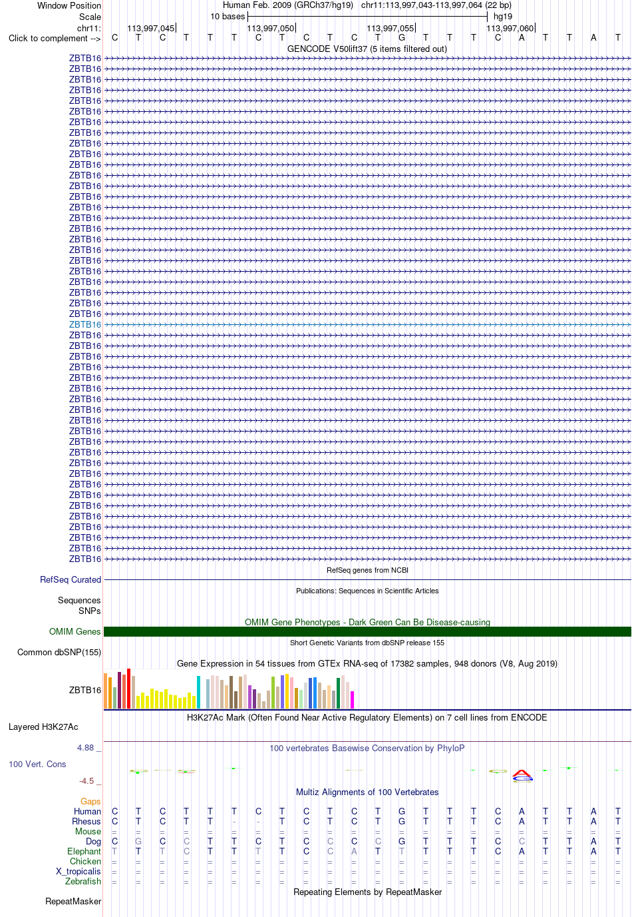Click the 'chr11:' ruler label
The width and height of the screenshot is (632, 917).
[89, 28]
